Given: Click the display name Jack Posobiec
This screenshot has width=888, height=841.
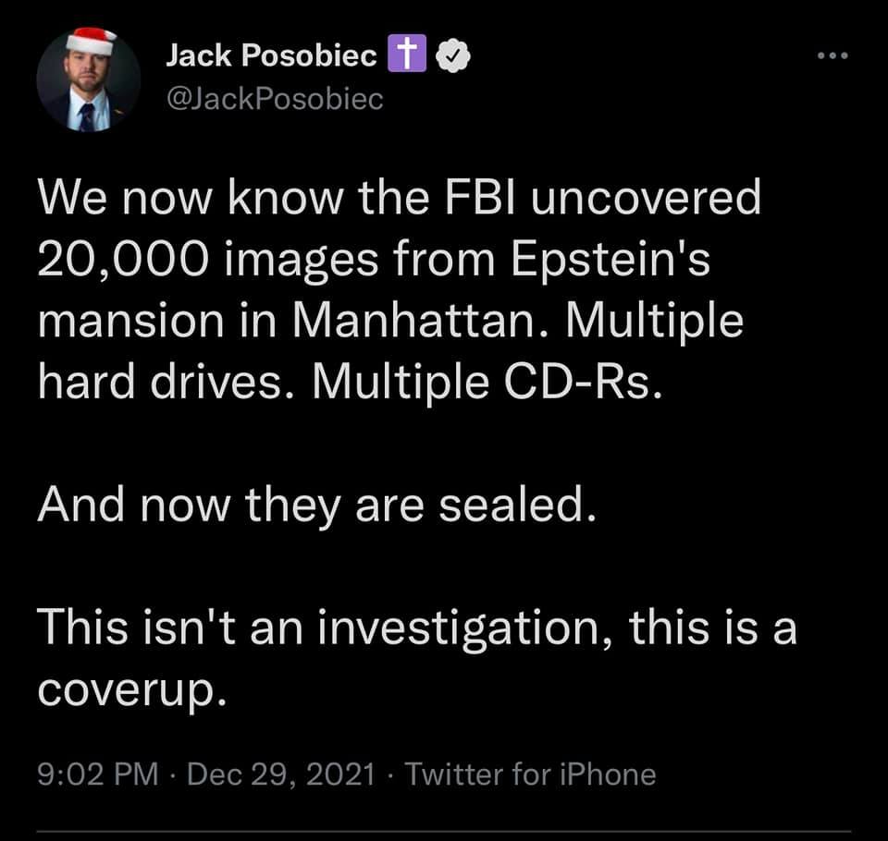Looking at the screenshot, I should tap(270, 57).
